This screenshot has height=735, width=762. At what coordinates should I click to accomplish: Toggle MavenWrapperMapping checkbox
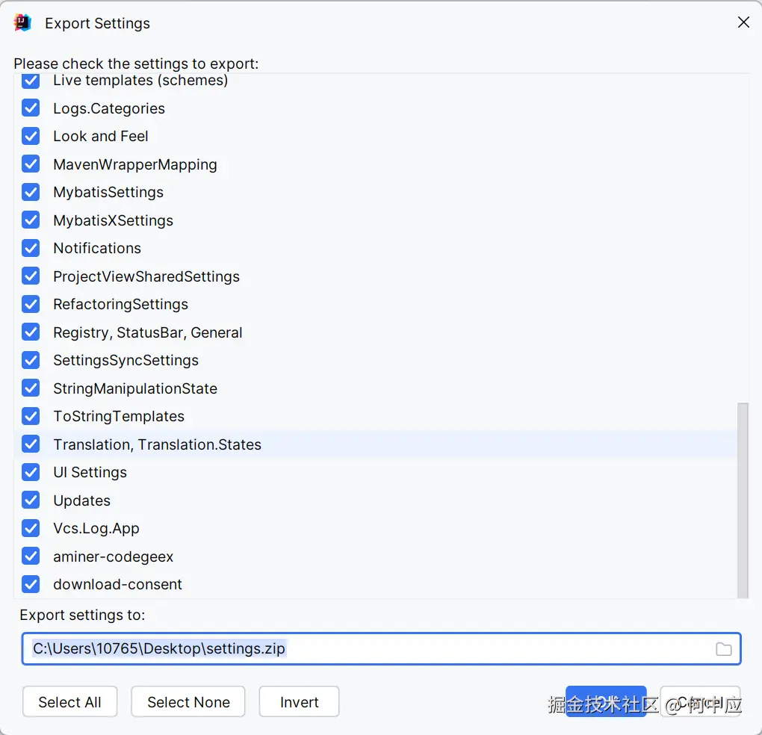click(31, 164)
